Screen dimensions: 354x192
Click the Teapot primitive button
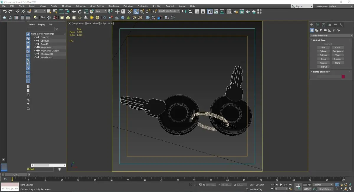(x=323, y=63)
